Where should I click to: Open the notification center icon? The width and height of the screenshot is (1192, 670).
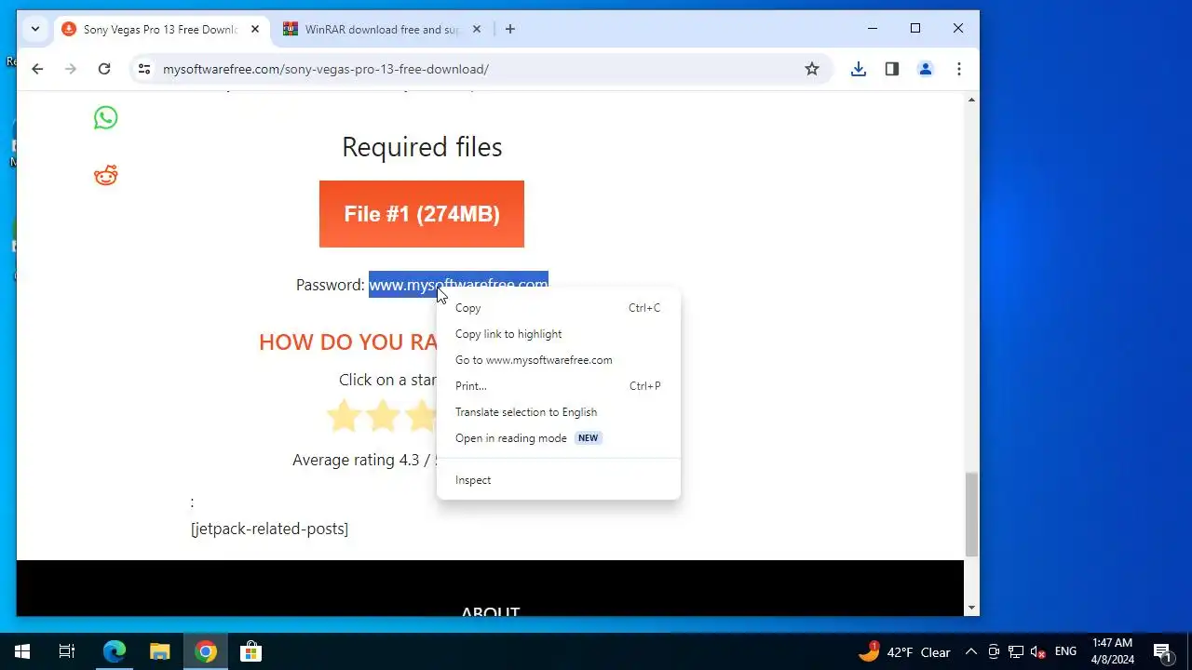[x=1162, y=651]
